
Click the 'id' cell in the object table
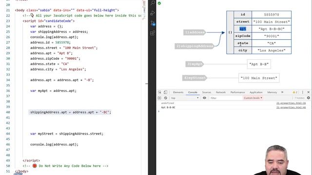[243, 15]
